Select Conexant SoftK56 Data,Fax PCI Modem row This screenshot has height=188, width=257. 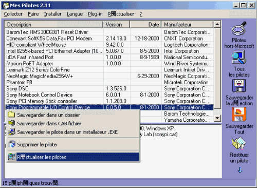pos(109,39)
